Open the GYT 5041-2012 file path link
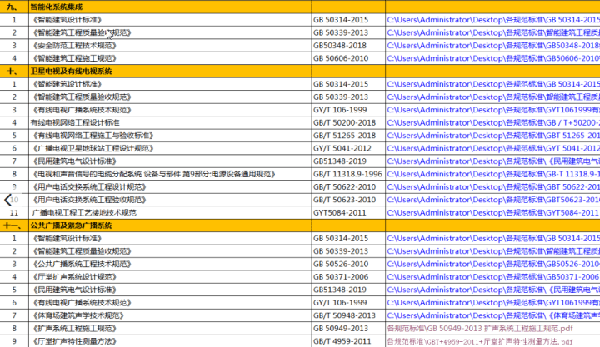 point(492,148)
